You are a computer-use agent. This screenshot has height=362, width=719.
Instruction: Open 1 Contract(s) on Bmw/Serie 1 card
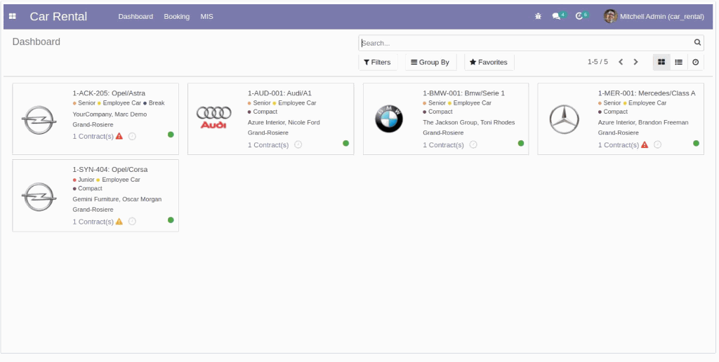click(x=444, y=145)
